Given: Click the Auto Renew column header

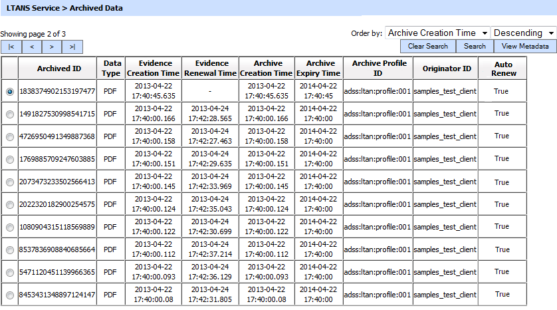Looking at the screenshot, I should pos(502,69).
